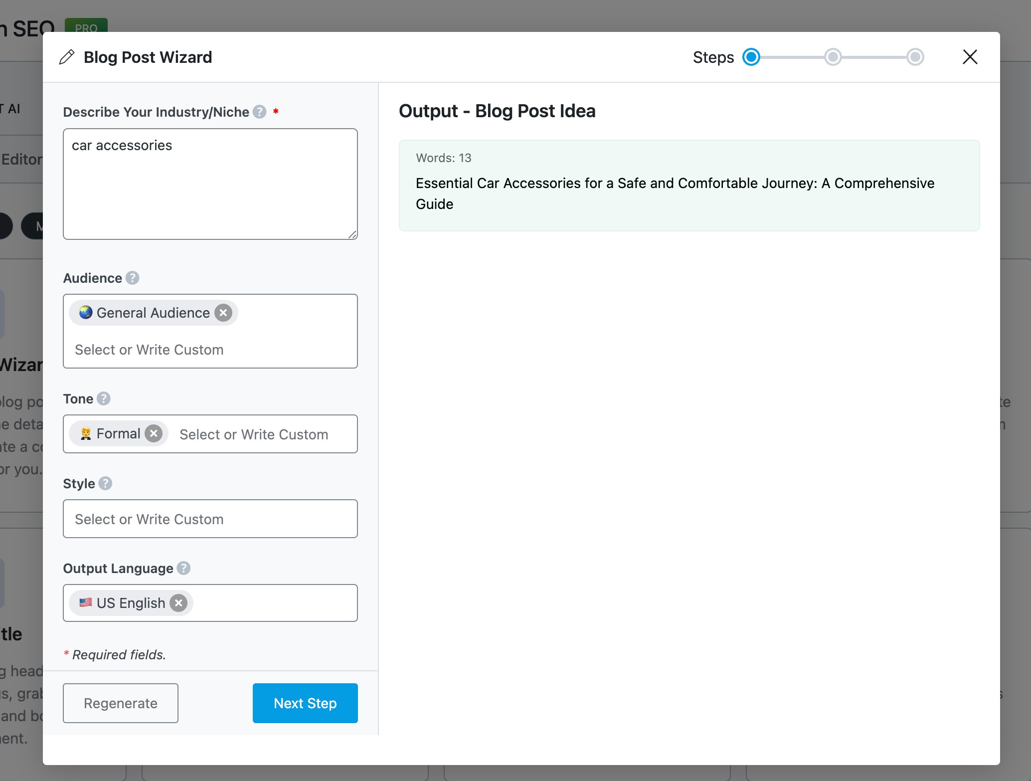1031x781 pixels.
Task: Click the Regenerate button
Action: [121, 703]
